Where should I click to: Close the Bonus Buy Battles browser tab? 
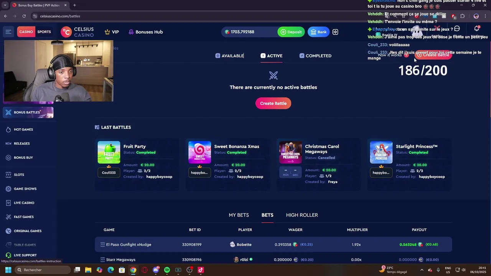65,5
